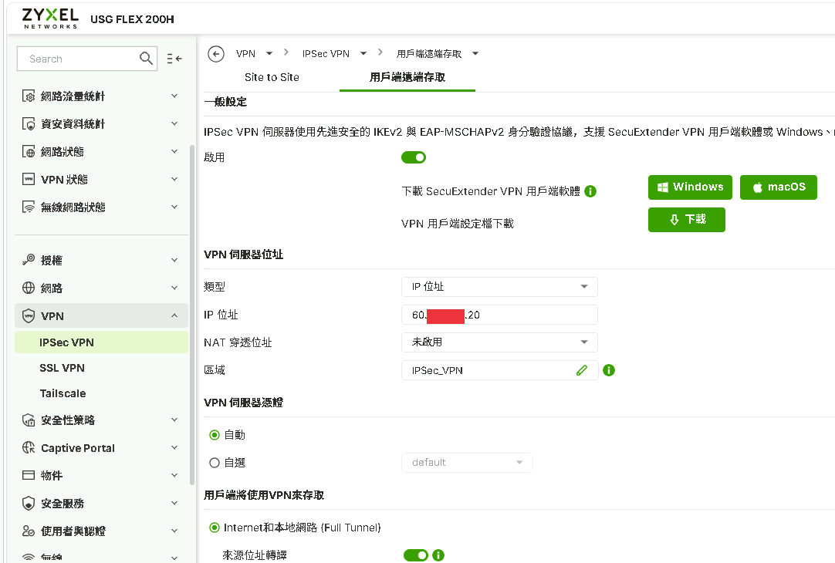The height and width of the screenshot is (563, 835).
Task: Click the 安全性策略 icon
Action: [29, 420]
